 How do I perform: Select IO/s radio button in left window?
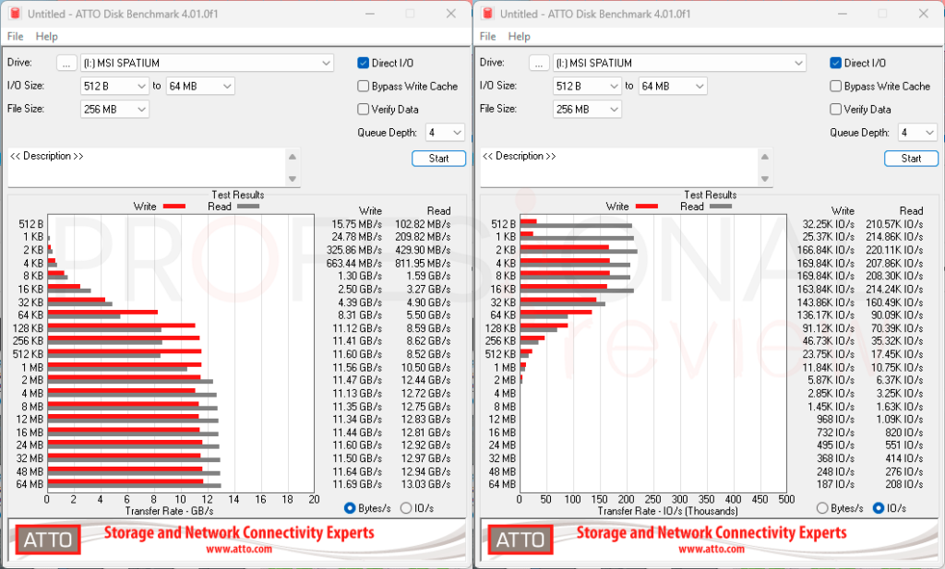[x=406, y=508]
